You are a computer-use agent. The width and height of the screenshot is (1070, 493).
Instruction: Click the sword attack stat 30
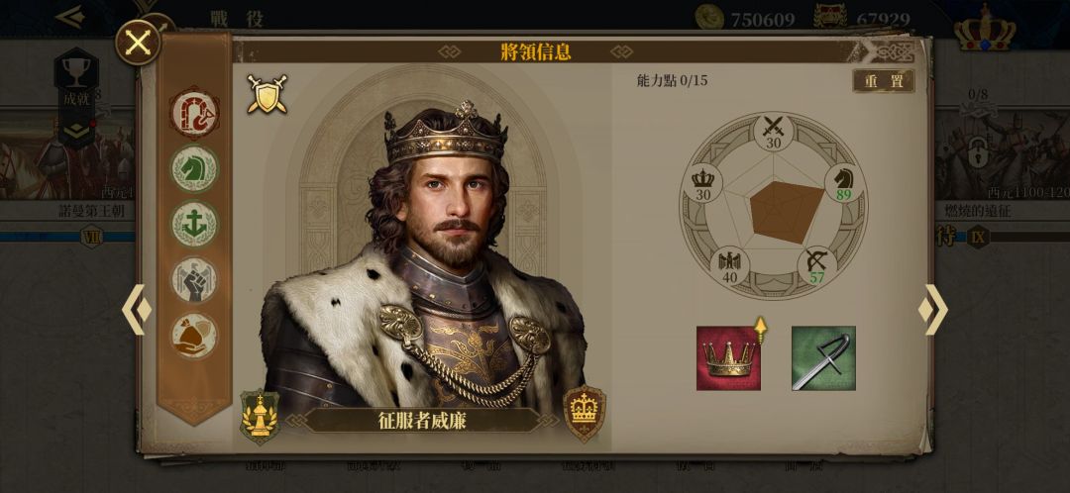773,133
